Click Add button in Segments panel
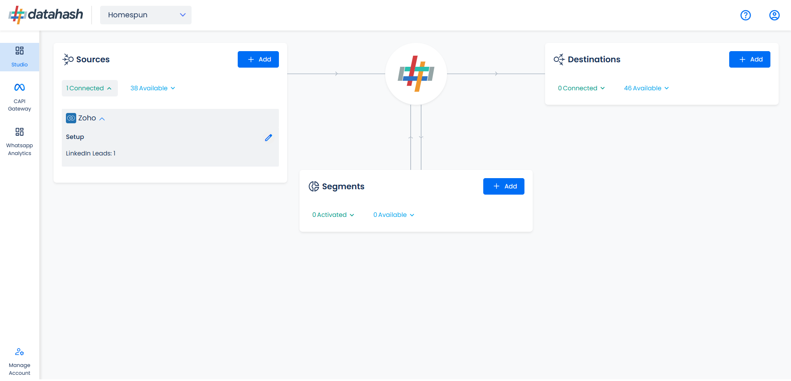Viewport: 791px width, 381px height. (x=503, y=186)
